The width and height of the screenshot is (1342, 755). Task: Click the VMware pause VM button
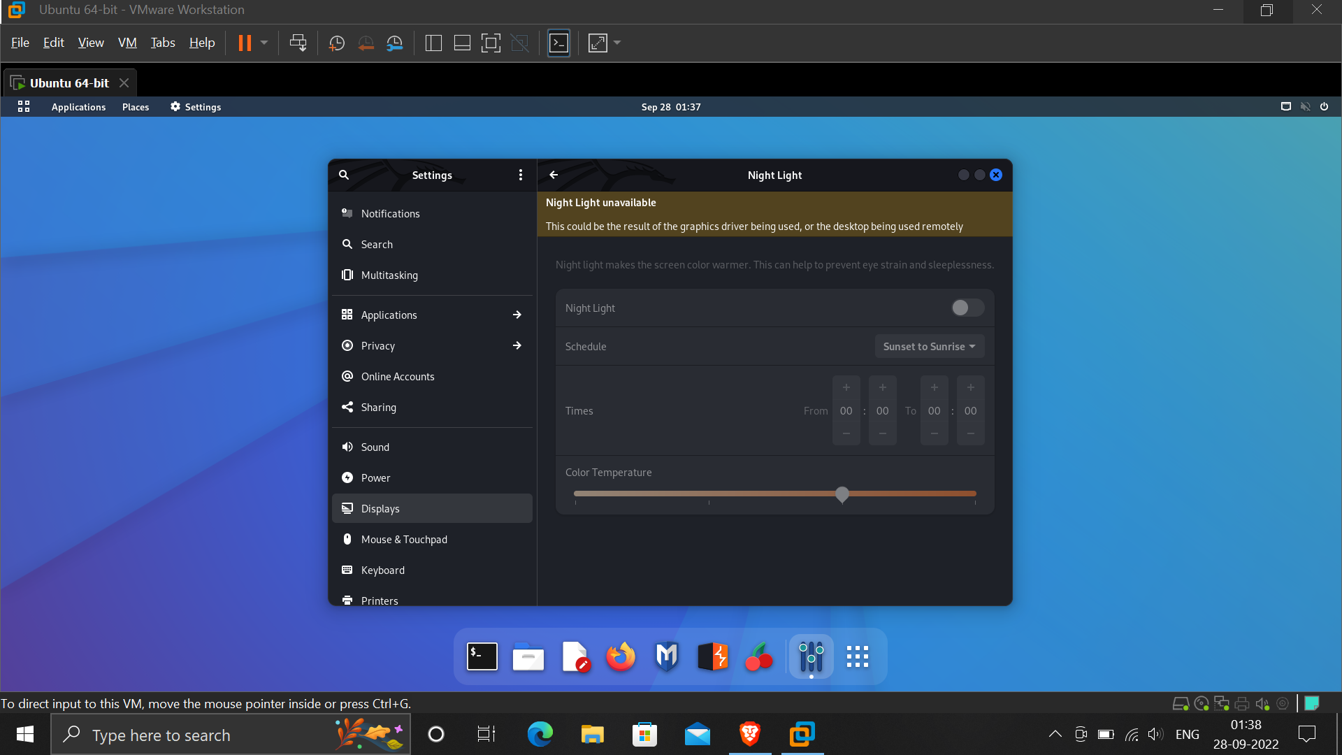click(x=245, y=43)
